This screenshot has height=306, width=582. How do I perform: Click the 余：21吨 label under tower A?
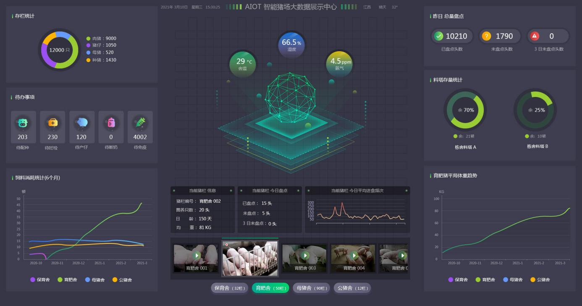point(464,136)
